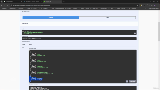Click the Request URL field
The image size is (160, 90).
(x=79, y=39)
